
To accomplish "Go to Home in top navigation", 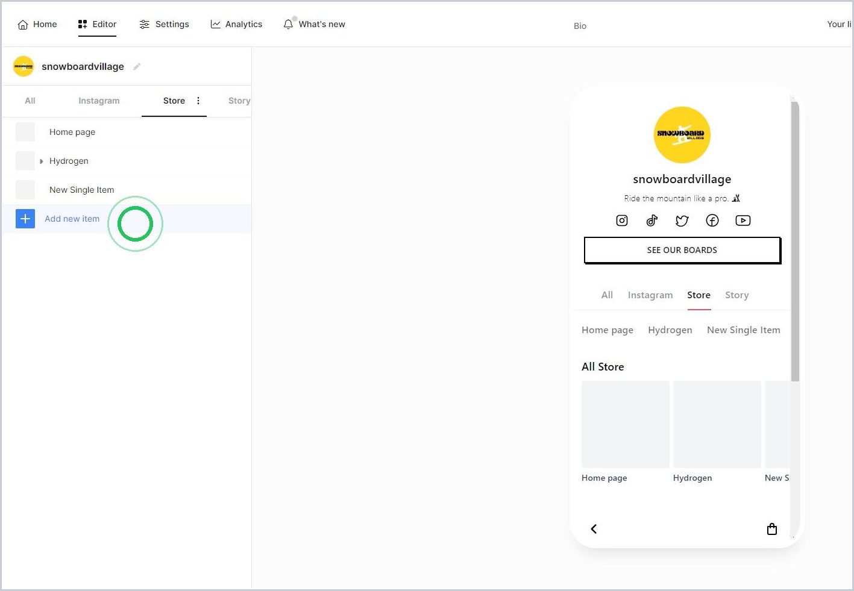I will [37, 24].
